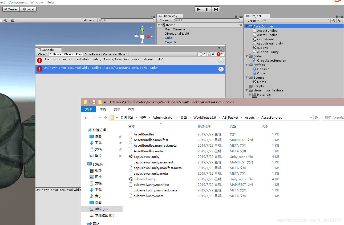The image size is (344, 225).
Task: Collapse the Prefabs folder in Project
Action: point(247,65)
